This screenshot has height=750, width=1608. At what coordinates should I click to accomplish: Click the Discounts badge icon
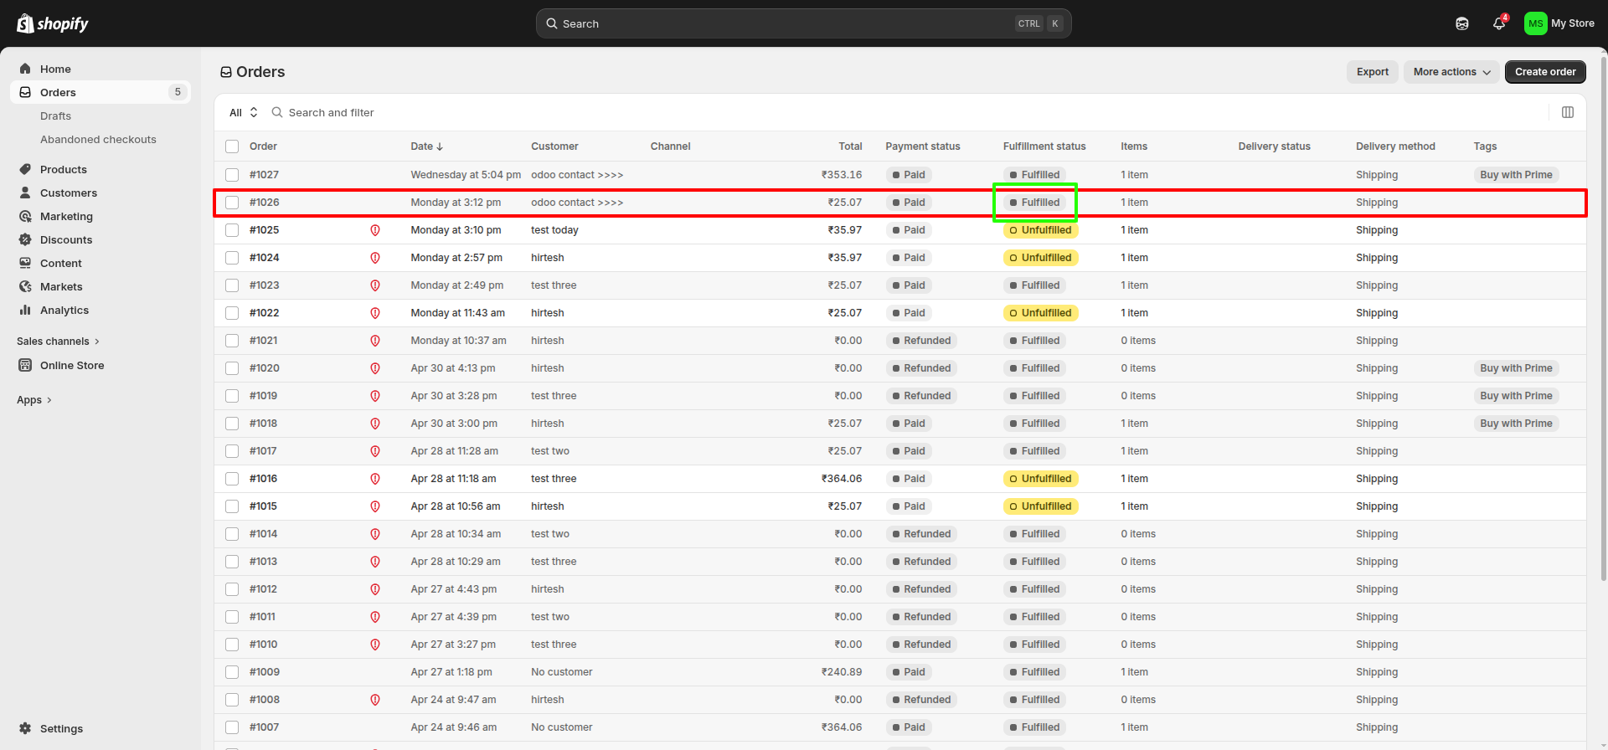tap(25, 239)
